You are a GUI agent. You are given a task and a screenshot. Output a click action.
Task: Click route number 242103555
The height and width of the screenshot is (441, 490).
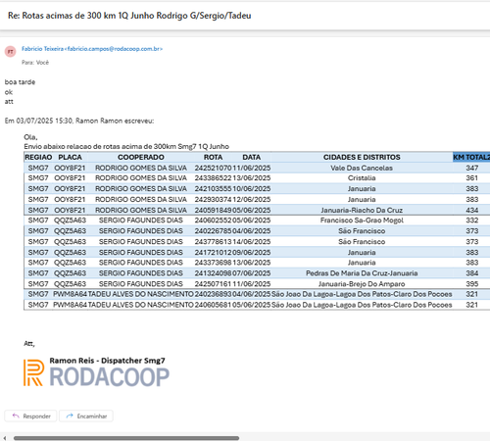click(x=213, y=189)
